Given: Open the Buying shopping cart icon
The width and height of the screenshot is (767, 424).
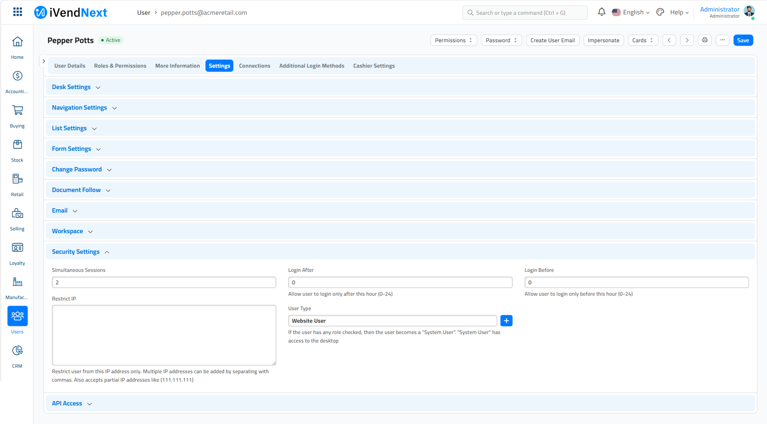Looking at the screenshot, I should 17,110.
